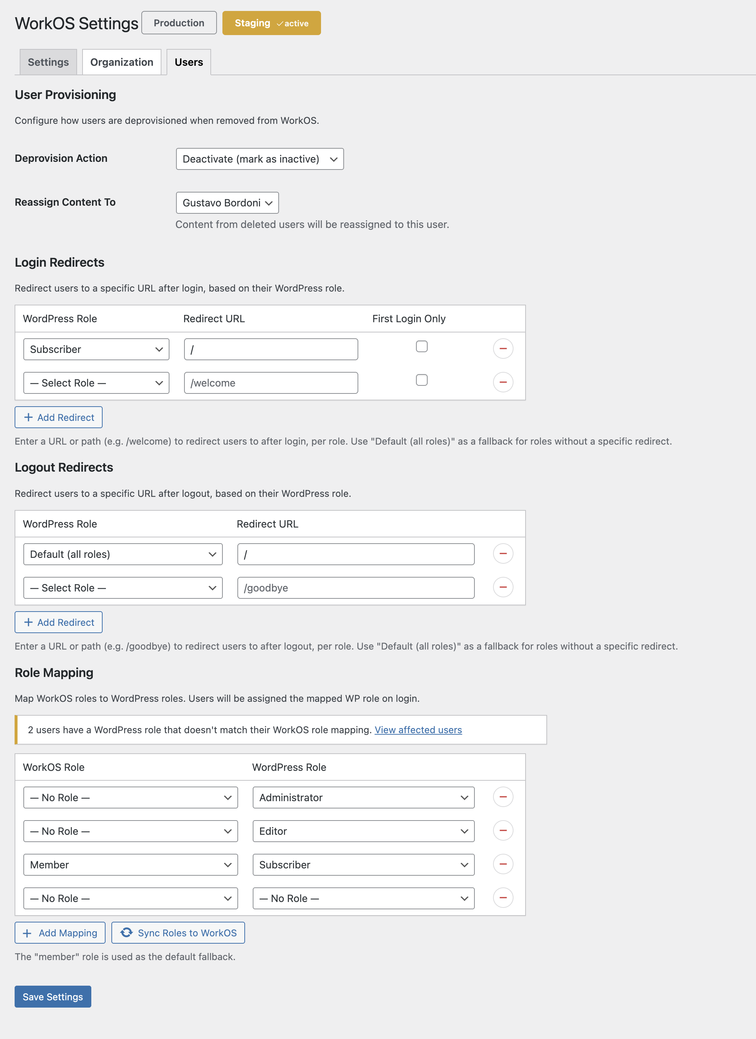The image size is (756, 1039).
Task: Remove the Editor role mapping row
Action: (x=503, y=830)
